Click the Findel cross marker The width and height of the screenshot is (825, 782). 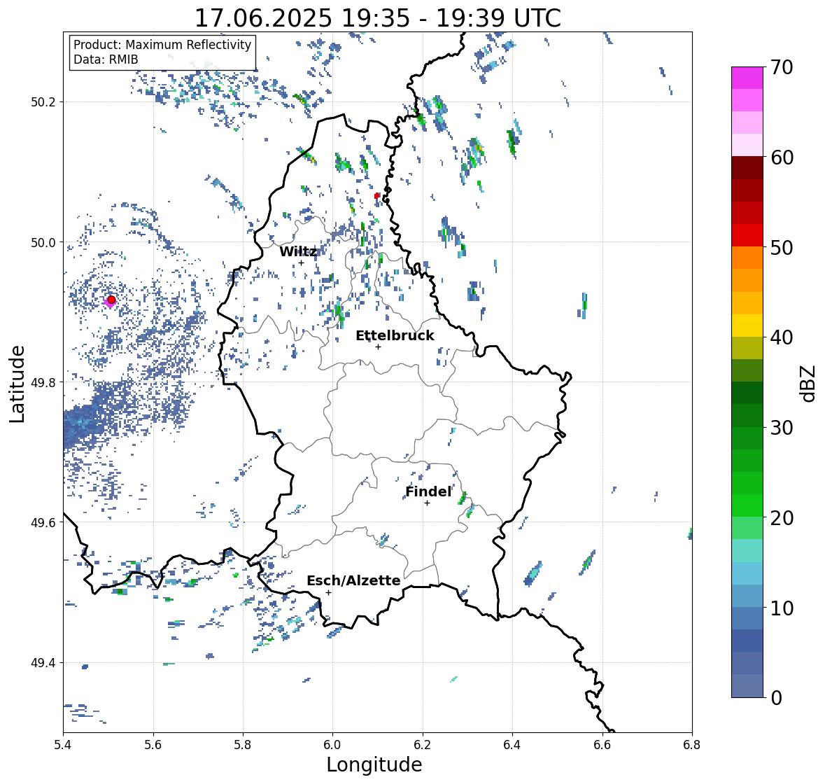pos(428,503)
